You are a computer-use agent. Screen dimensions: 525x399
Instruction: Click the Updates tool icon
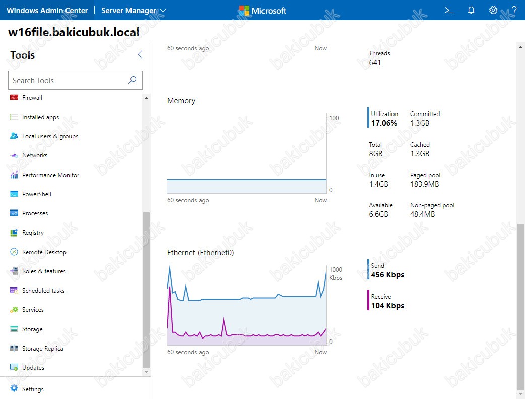tap(14, 368)
